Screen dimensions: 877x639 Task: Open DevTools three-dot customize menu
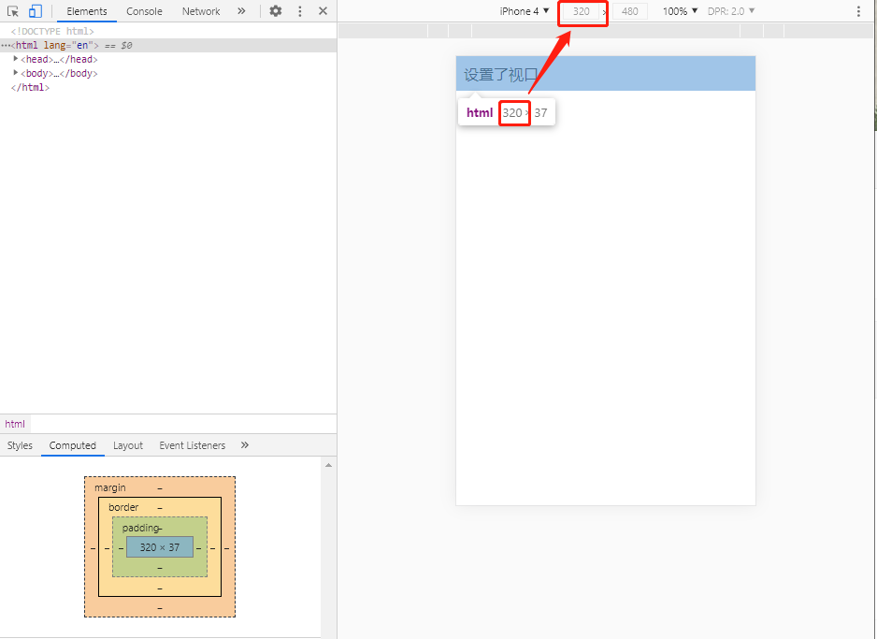click(300, 11)
